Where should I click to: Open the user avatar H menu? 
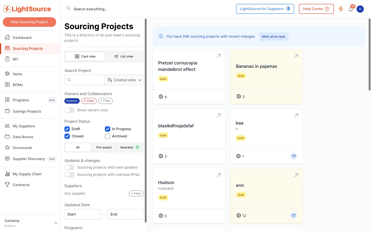tap(360, 9)
